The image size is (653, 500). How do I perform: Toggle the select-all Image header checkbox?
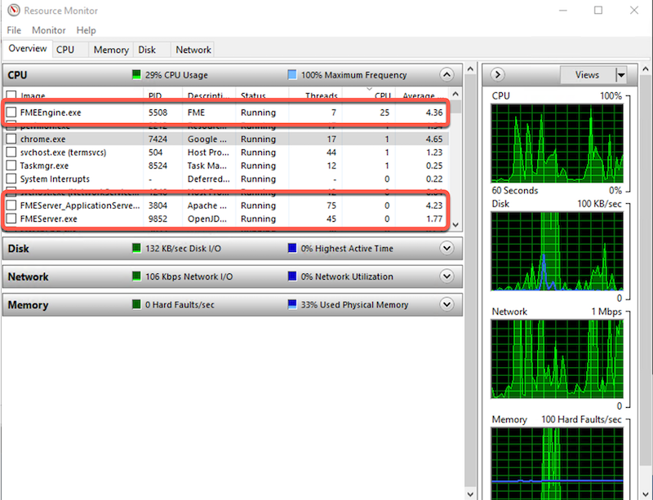[11, 95]
